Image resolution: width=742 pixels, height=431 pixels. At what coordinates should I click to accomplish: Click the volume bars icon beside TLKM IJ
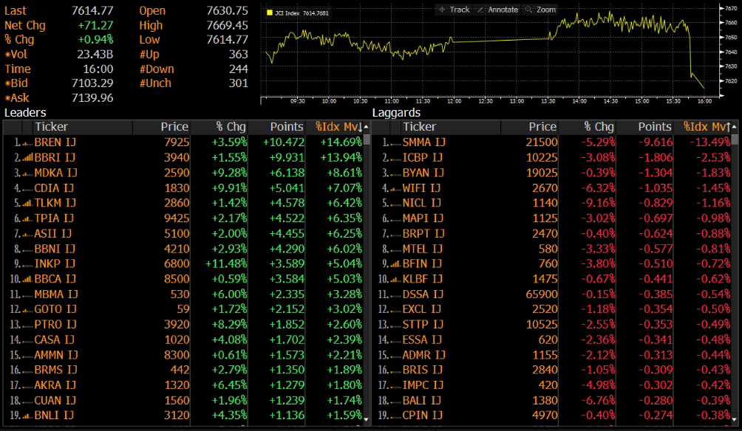(x=27, y=203)
